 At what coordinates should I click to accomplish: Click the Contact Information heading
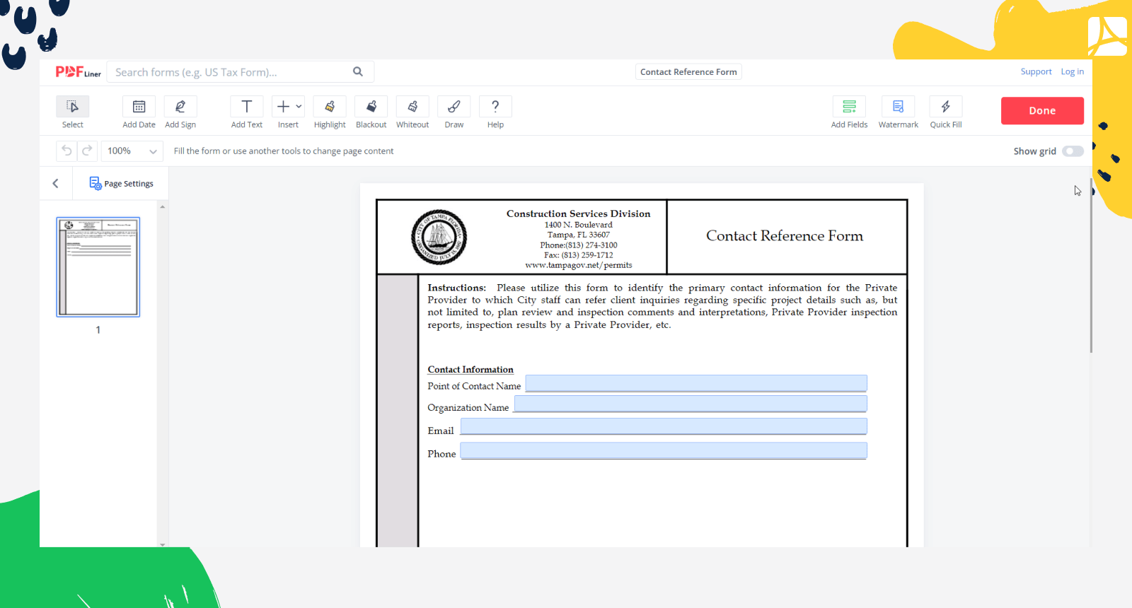pos(470,369)
